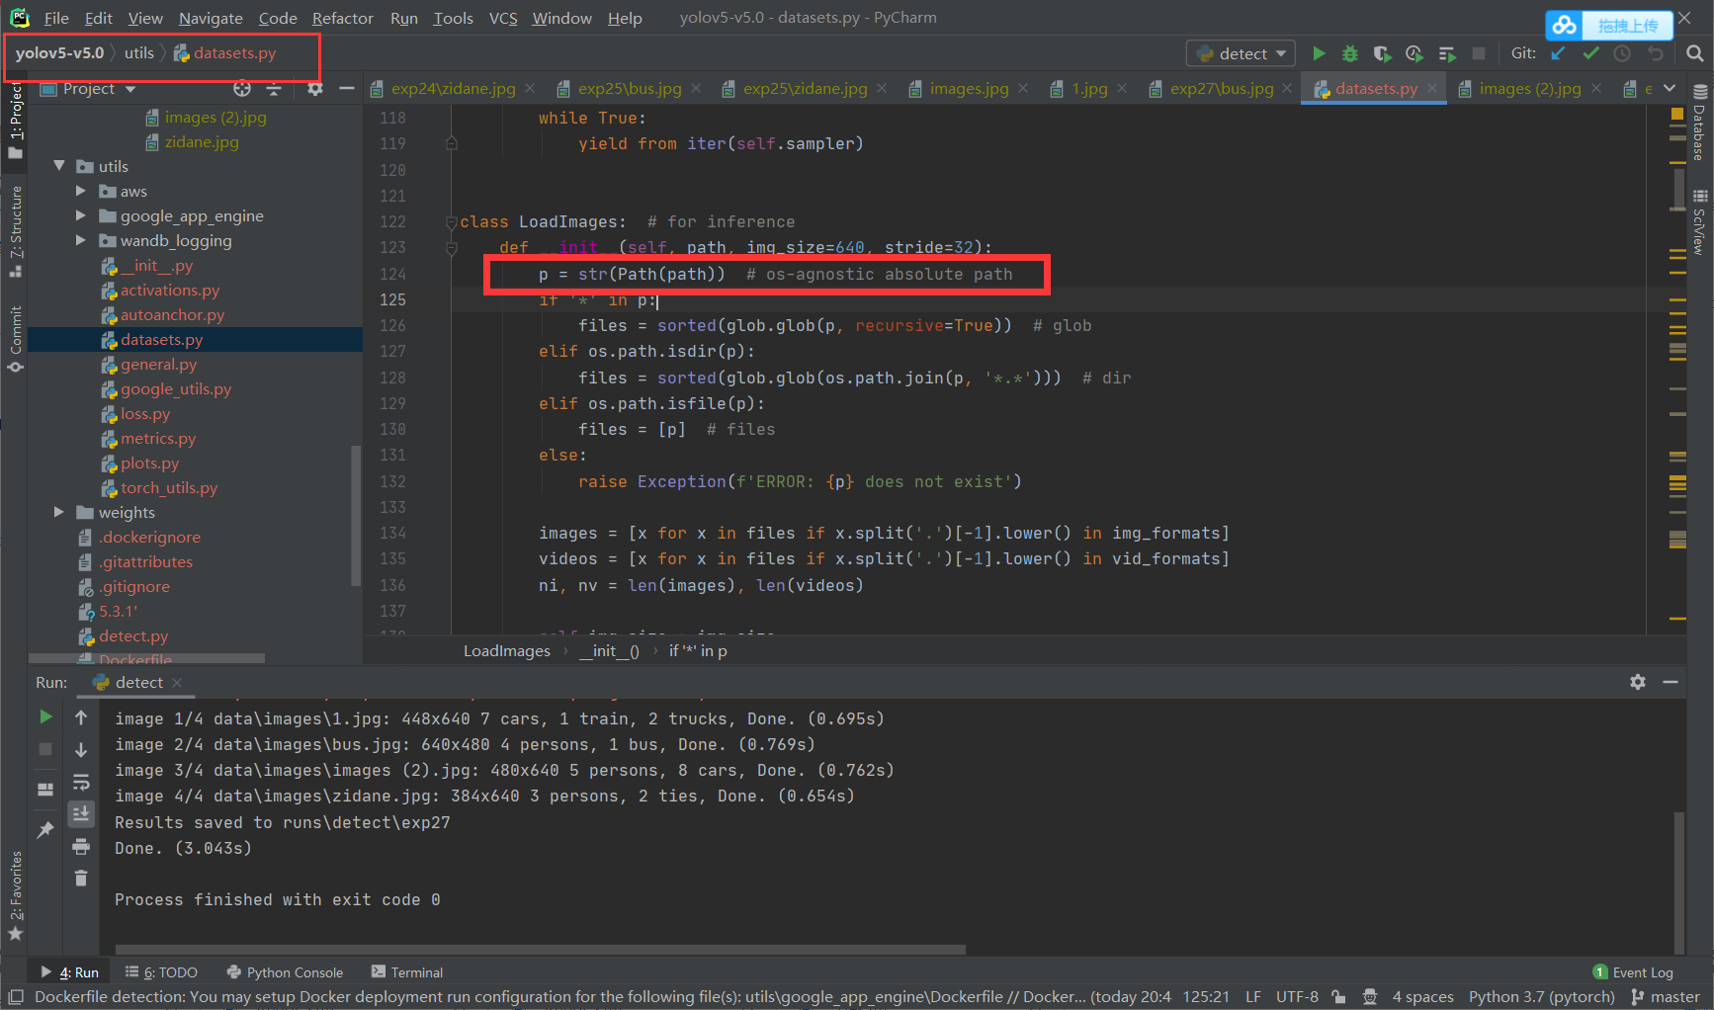Clear all console output trash icon
Image resolution: width=1714 pixels, height=1010 pixels.
[81, 878]
